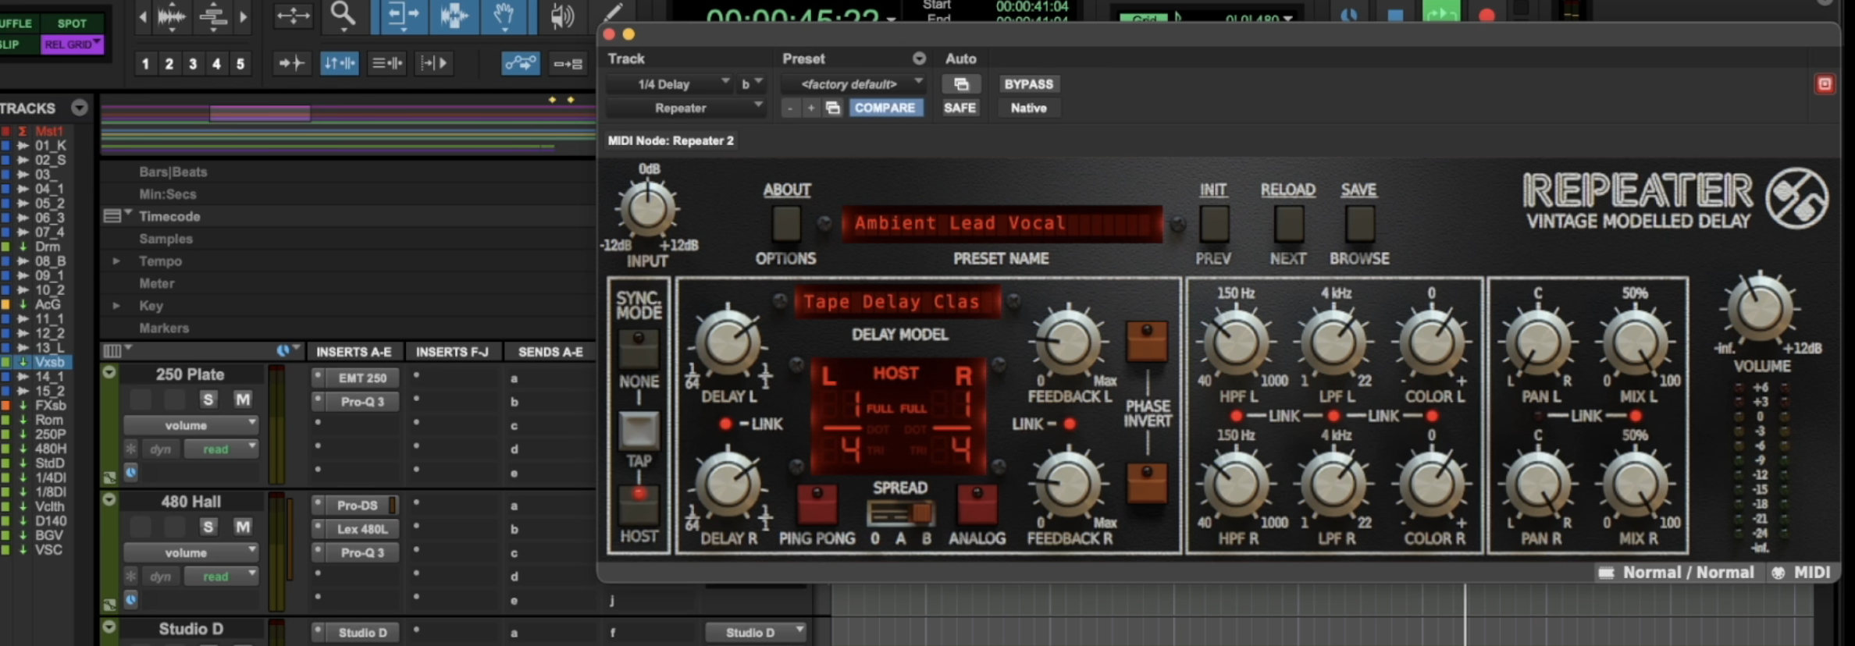Click the Record button in transport
The height and width of the screenshot is (646, 1855).
[x=1486, y=15]
